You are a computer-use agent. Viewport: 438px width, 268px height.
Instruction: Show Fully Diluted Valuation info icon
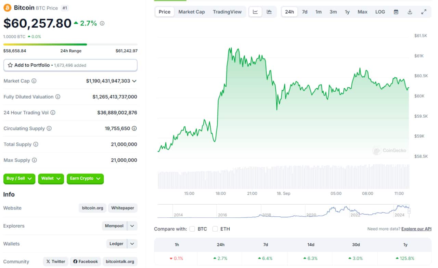tap(58, 97)
